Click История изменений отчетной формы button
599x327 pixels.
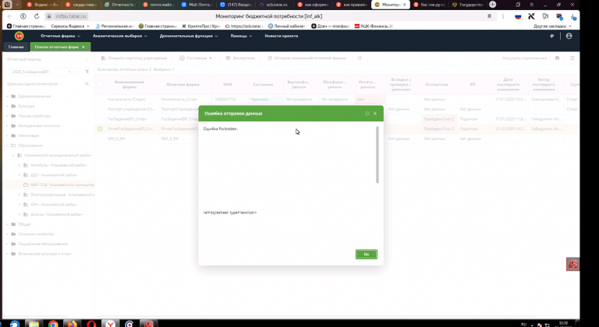(x=307, y=58)
